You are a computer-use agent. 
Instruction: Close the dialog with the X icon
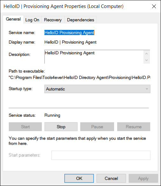point(154,6)
